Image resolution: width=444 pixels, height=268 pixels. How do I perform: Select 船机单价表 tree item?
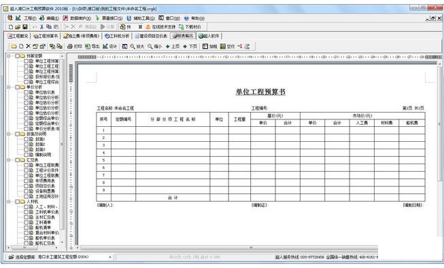coord(45,238)
